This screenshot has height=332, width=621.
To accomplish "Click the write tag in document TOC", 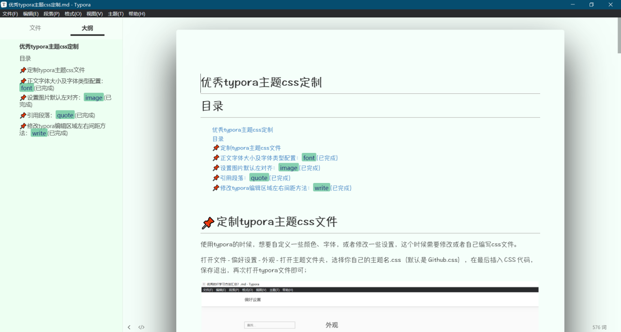I will click(x=321, y=188).
